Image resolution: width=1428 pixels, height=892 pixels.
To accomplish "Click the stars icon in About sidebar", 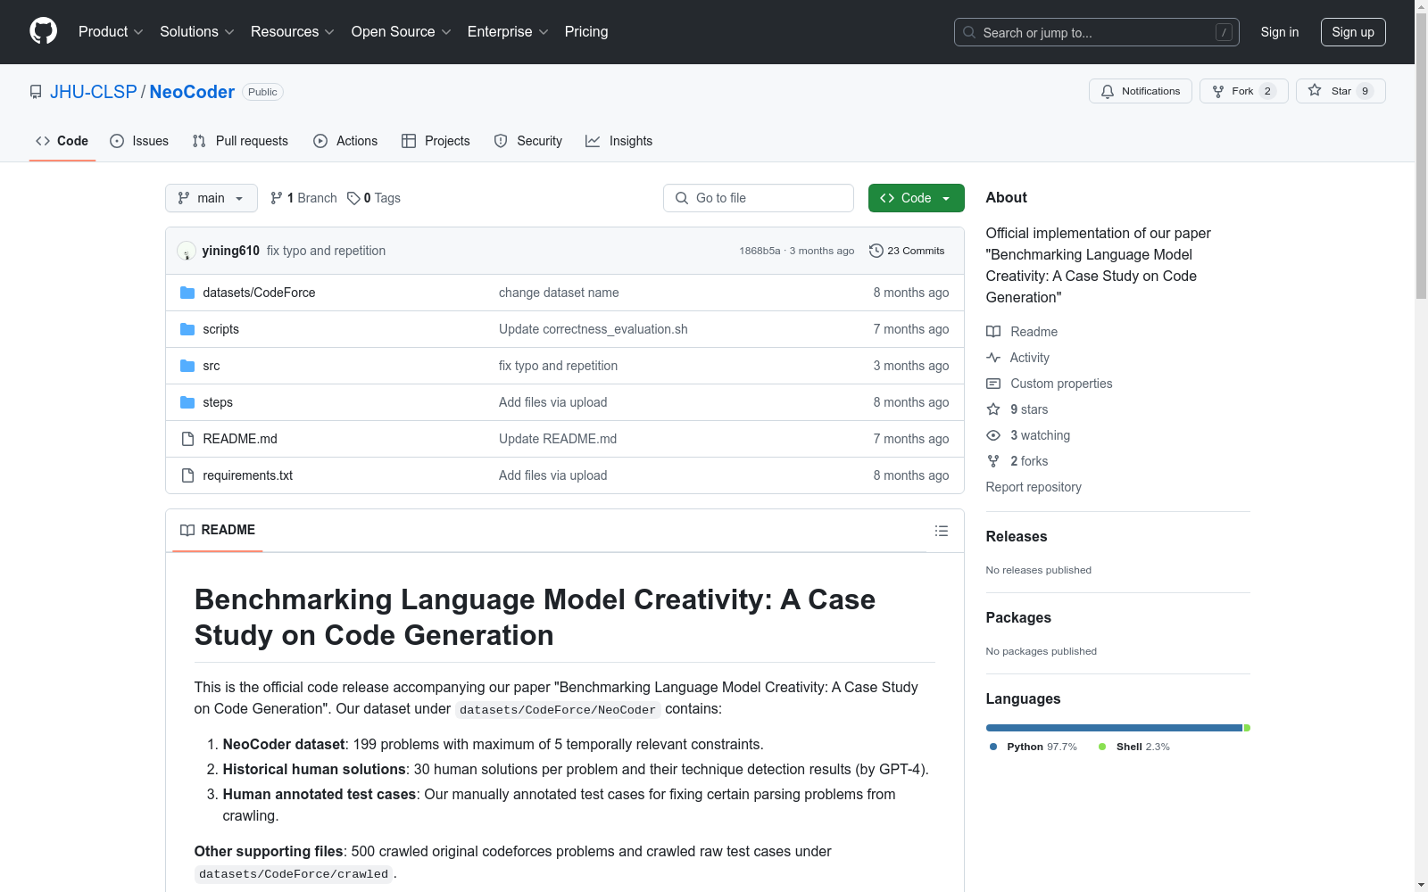I will [993, 409].
